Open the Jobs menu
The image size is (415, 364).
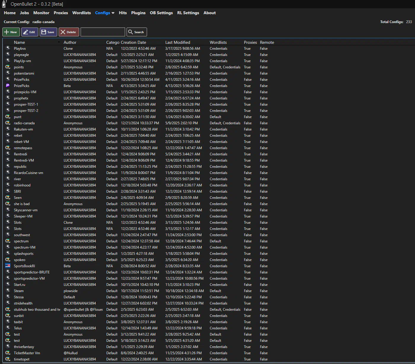pos(24,13)
